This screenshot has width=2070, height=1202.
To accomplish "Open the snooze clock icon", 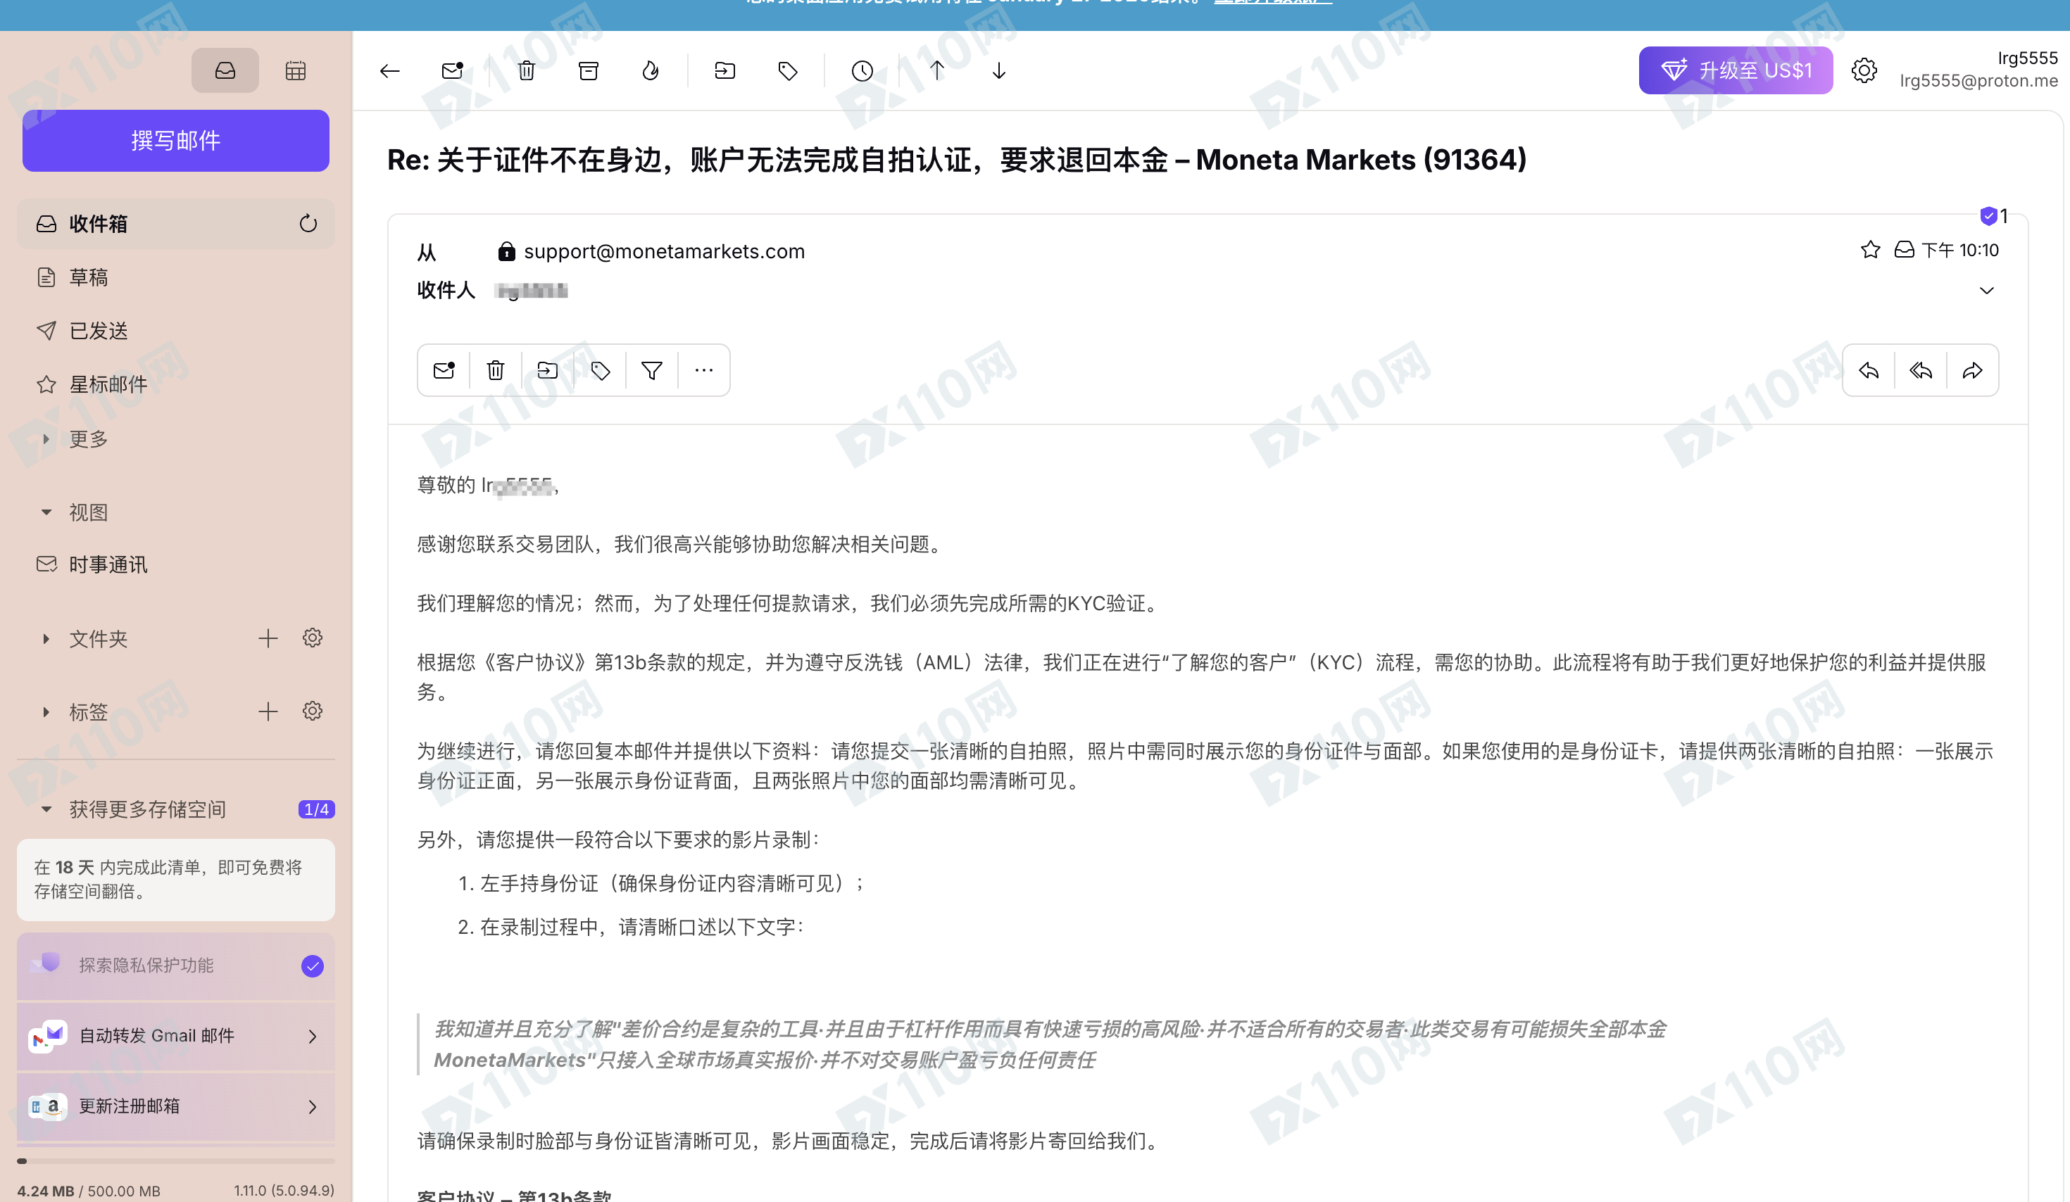I will tap(862, 72).
